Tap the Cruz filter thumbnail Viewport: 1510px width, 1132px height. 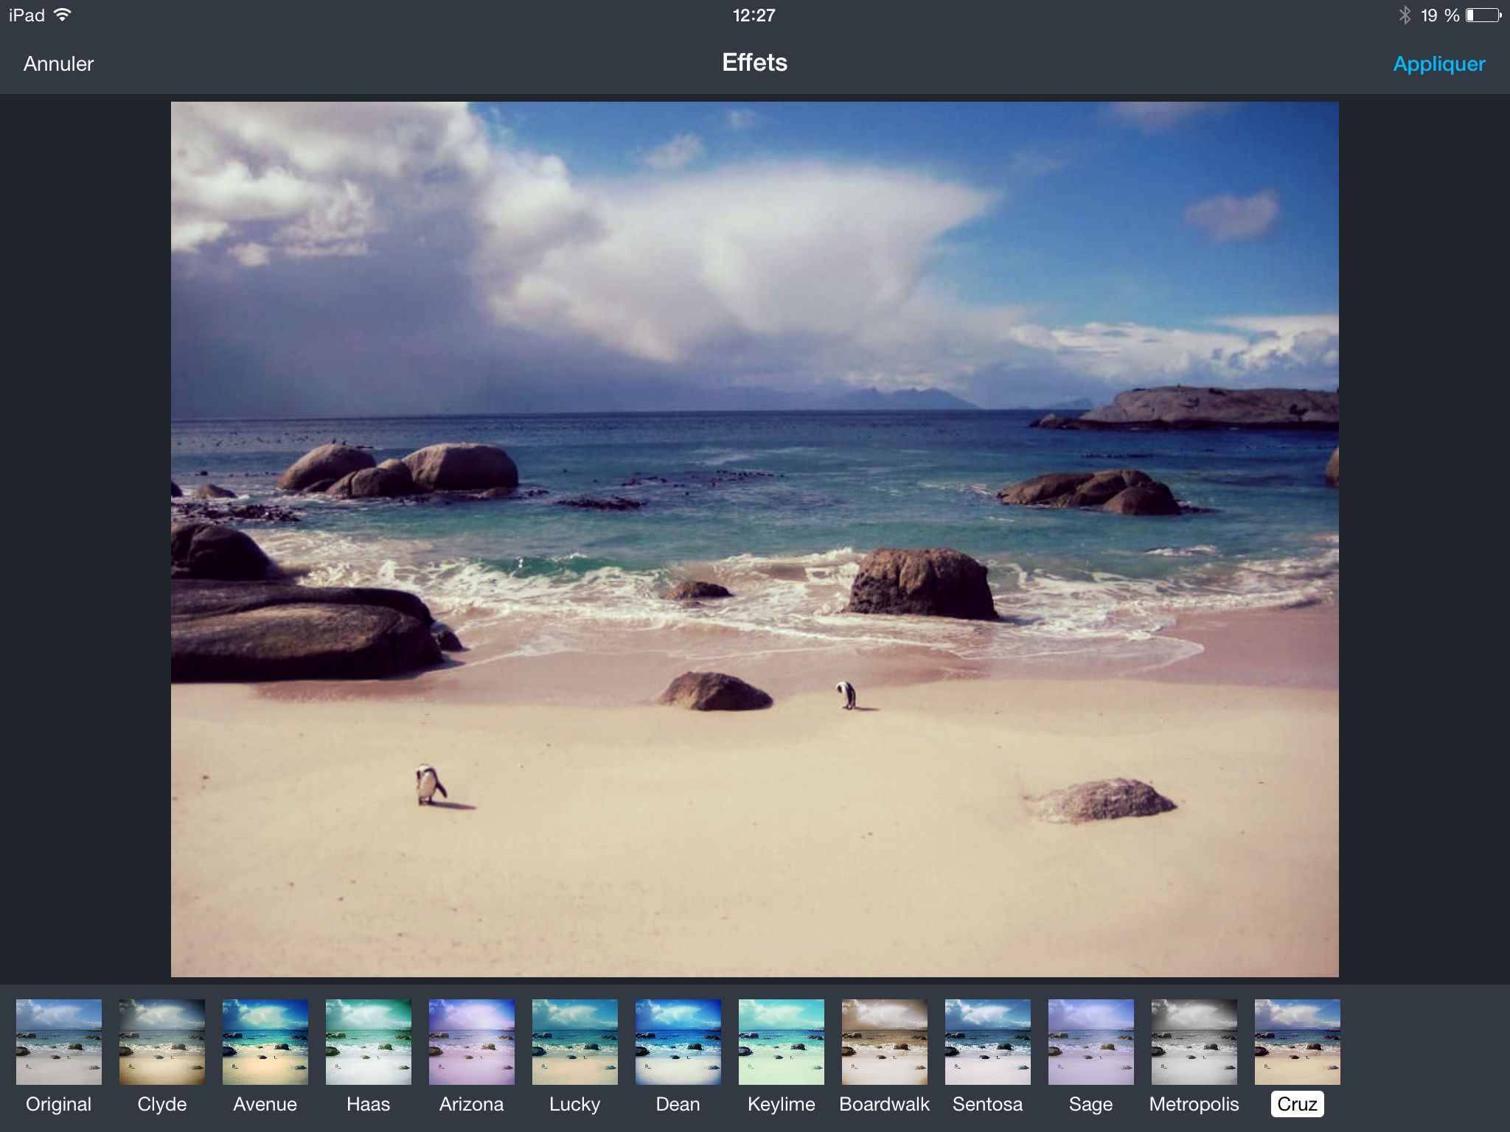coord(1298,1041)
